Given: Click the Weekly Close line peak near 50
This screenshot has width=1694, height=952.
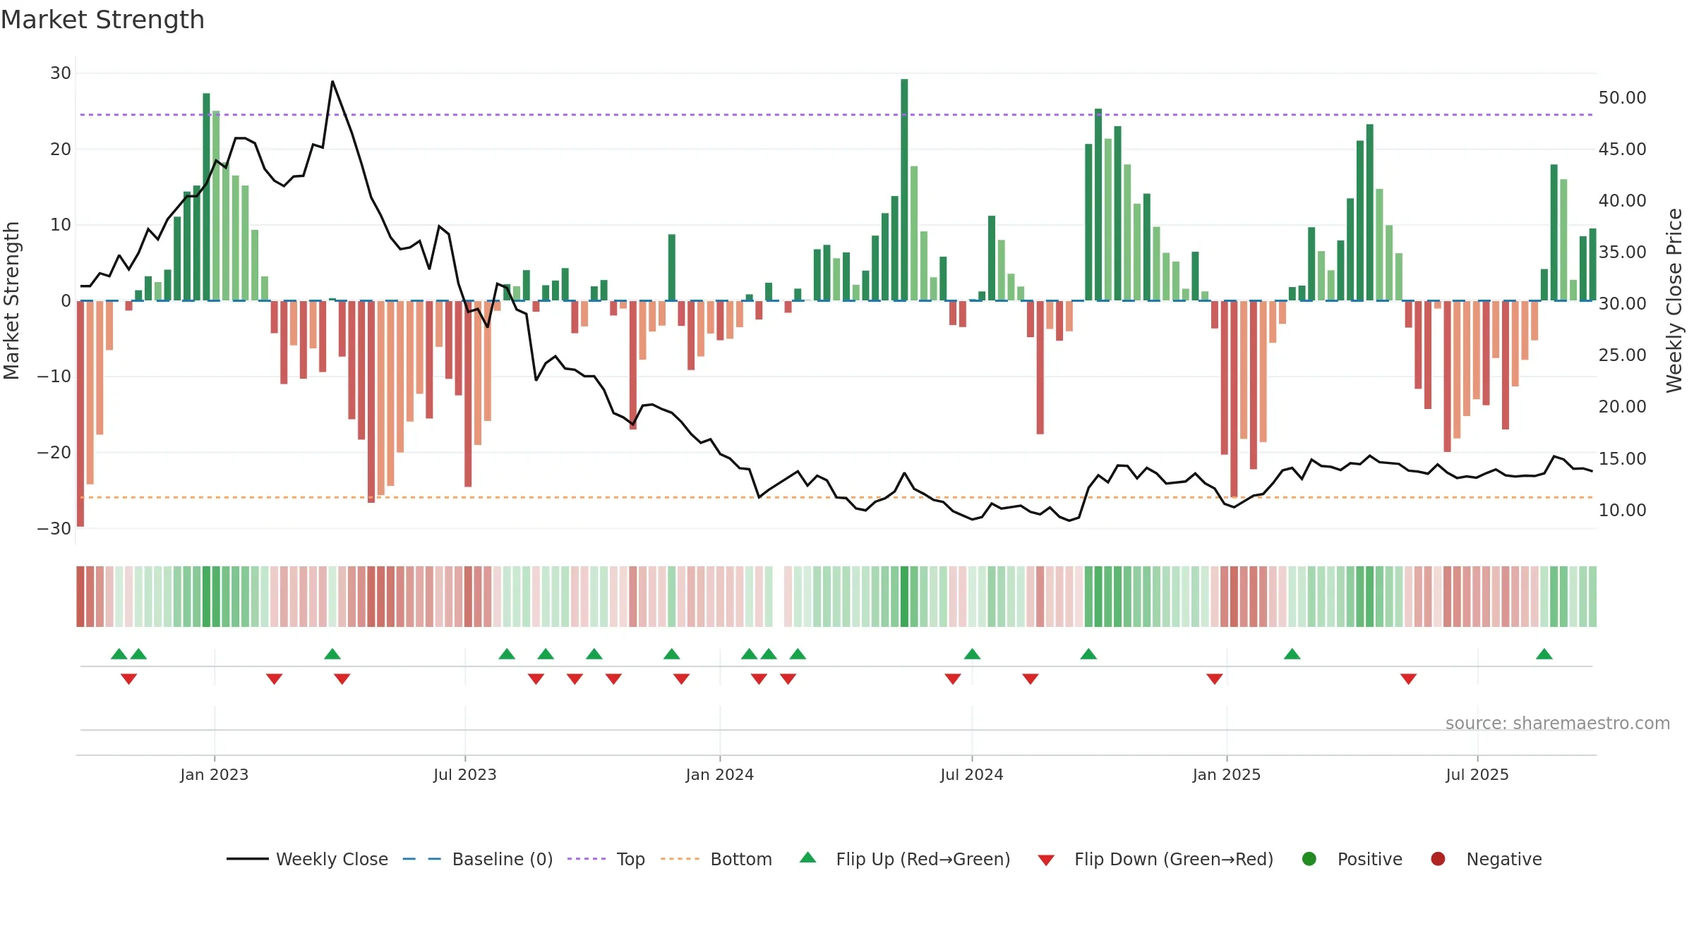Looking at the screenshot, I should [x=332, y=82].
